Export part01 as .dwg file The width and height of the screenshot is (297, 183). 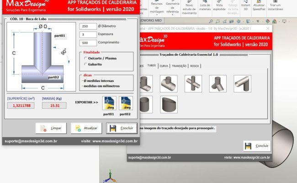coord(110,104)
